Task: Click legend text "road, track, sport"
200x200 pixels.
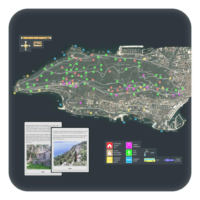Action: [x=135, y=153]
